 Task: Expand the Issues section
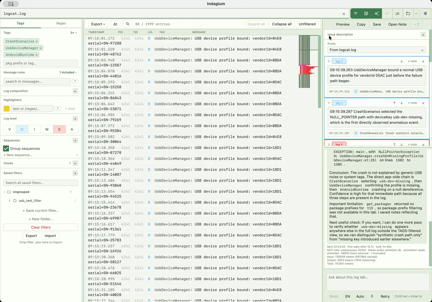click(75, 163)
